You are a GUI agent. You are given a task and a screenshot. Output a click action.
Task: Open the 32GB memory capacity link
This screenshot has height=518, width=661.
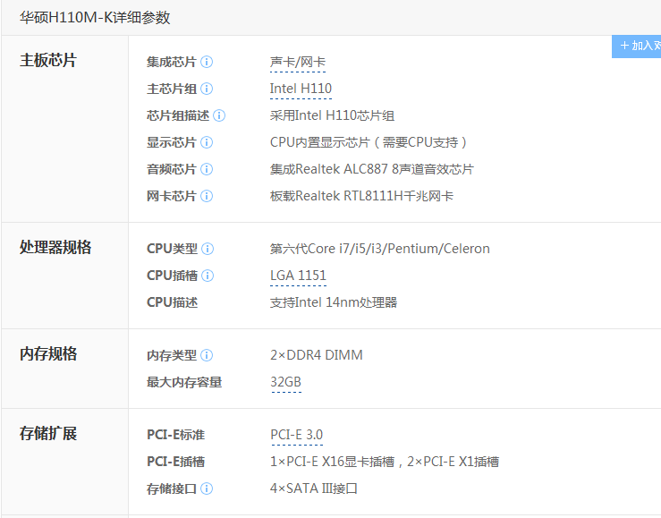[286, 382]
